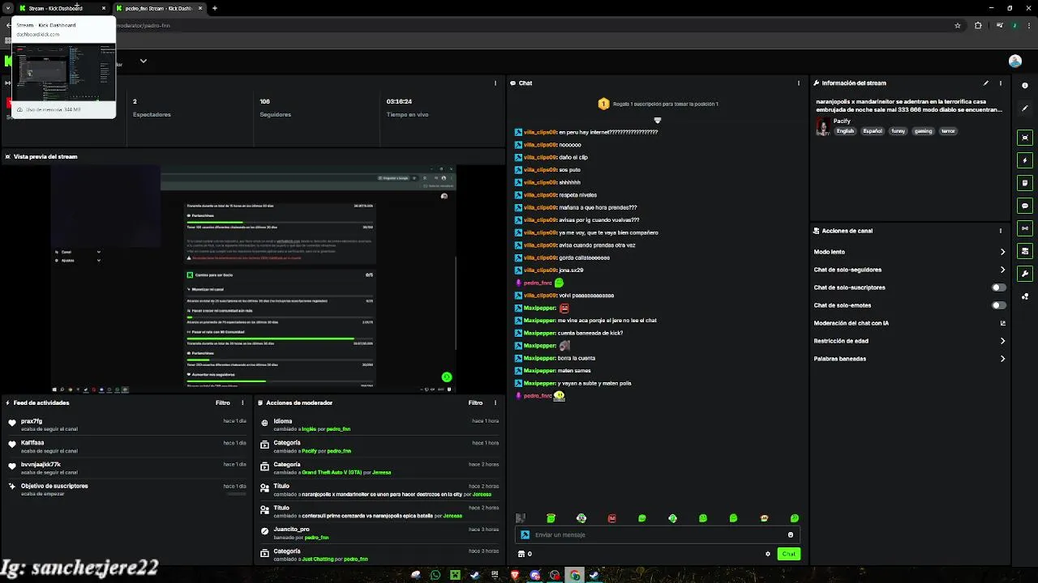Image resolution: width=1038 pixels, height=583 pixels.
Task: Open Información del stream three-dot menu
Action: [1001, 83]
